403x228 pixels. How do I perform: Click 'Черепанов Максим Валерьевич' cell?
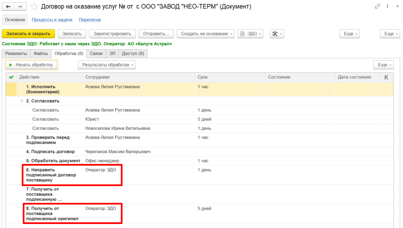[139, 152]
